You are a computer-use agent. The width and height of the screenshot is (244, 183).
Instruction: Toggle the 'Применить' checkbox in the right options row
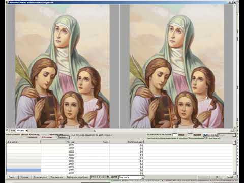pos(205,135)
